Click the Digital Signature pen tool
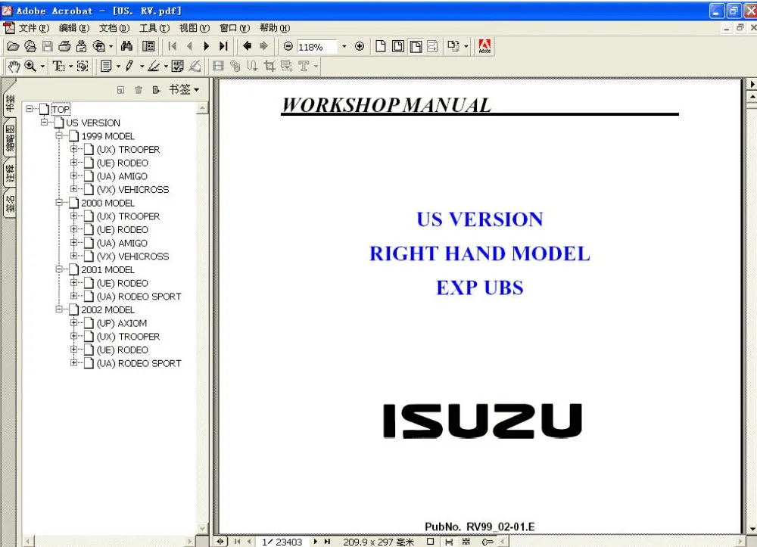 tap(195, 66)
